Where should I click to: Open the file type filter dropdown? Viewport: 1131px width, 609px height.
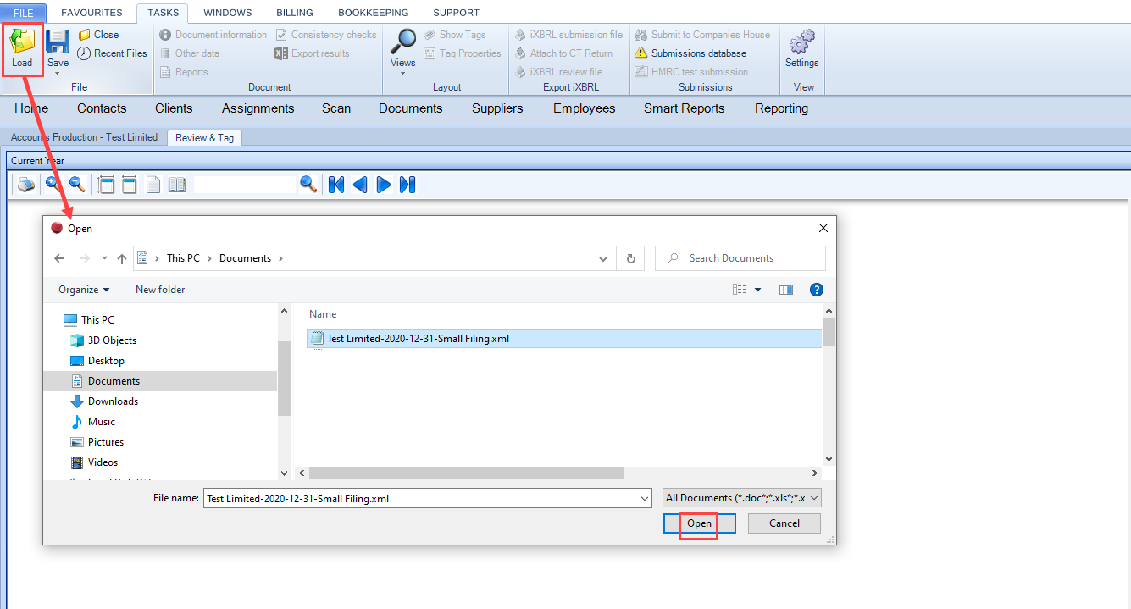pyautogui.click(x=742, y=498)
